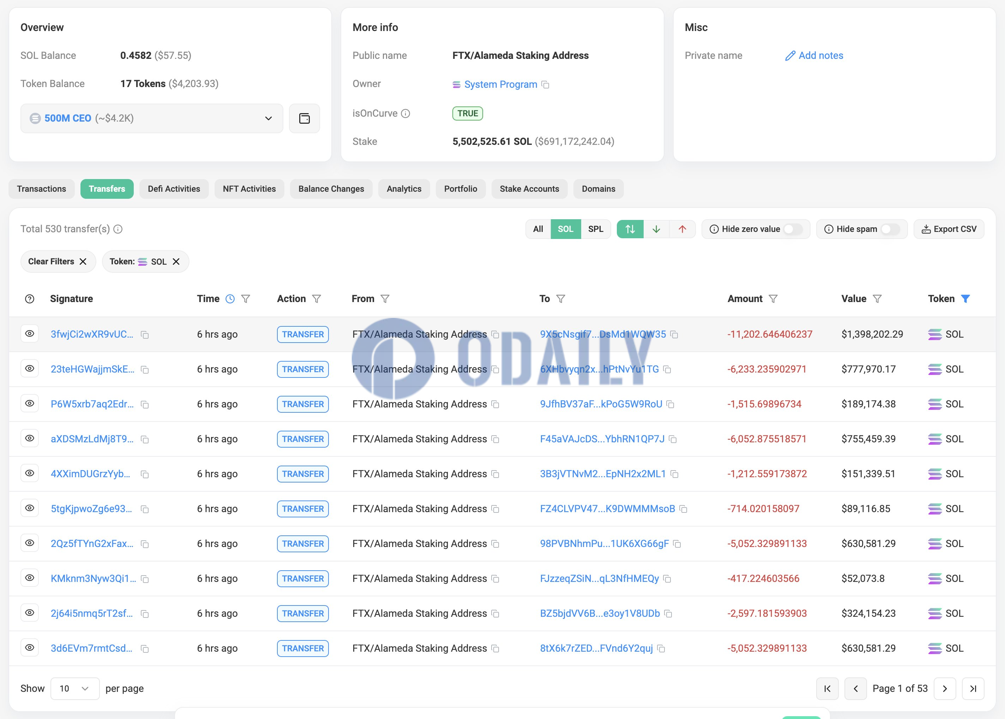Go to the previous page
The height and width of the screenshot is (719, 1005).
pyautogui.click(x=855, y=689)
